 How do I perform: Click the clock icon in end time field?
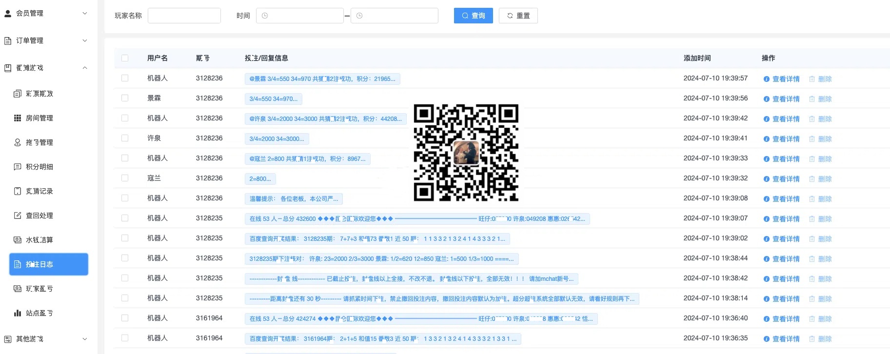tap(359, 16)
